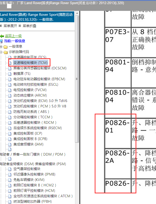Screen dimensions: 156x204
Task: Open 前照灯控制模块 B (HCM2)
Action: coord(35,185)
